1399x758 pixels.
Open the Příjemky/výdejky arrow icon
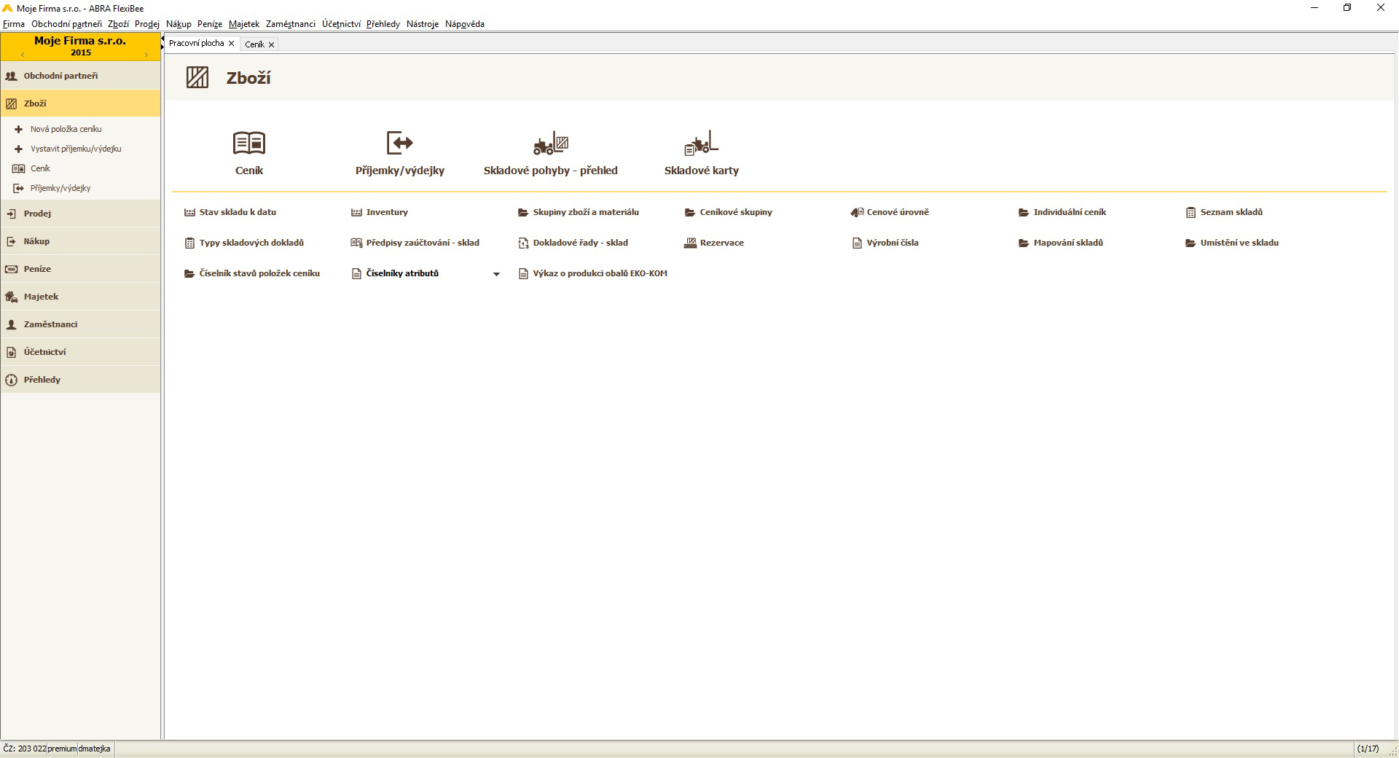coord(399,143)
